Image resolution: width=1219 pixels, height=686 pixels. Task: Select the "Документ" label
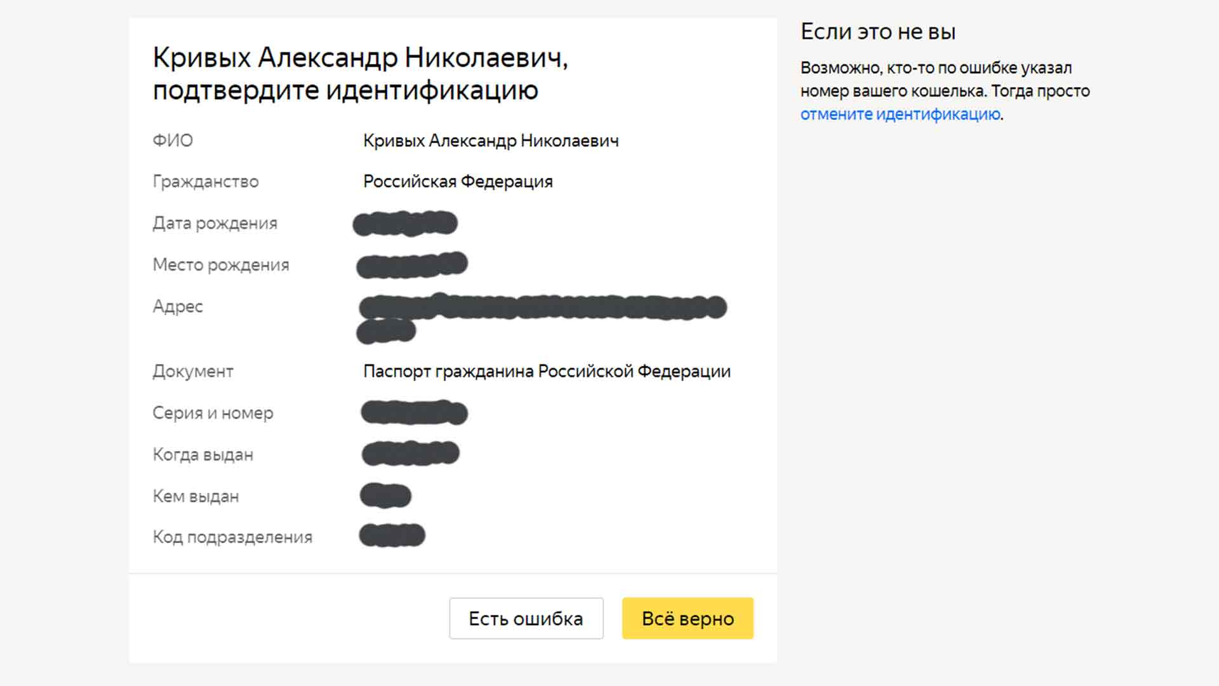193,371
